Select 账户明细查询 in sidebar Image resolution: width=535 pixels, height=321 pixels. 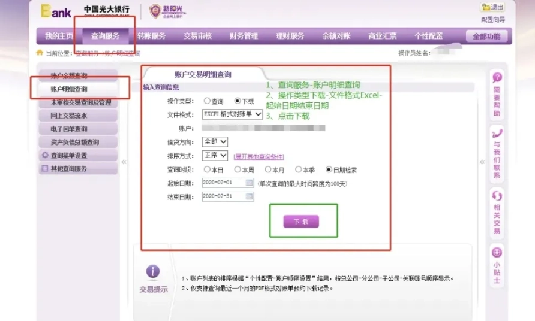click(79, 89)
